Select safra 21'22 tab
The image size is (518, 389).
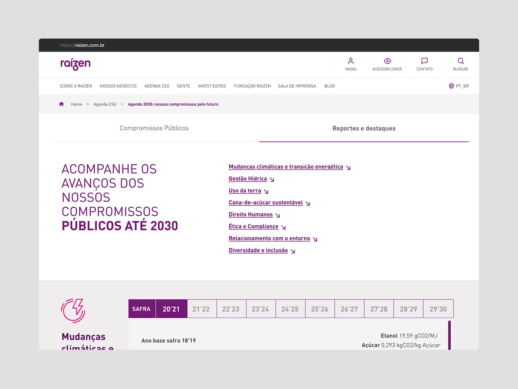pos(201,309)
